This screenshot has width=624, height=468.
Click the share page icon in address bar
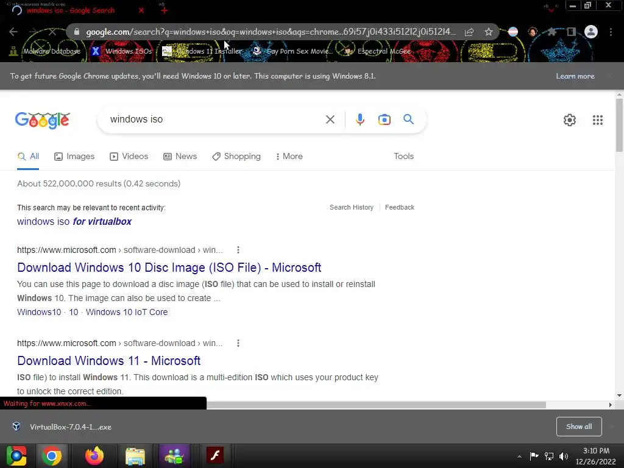pos(469,32)
